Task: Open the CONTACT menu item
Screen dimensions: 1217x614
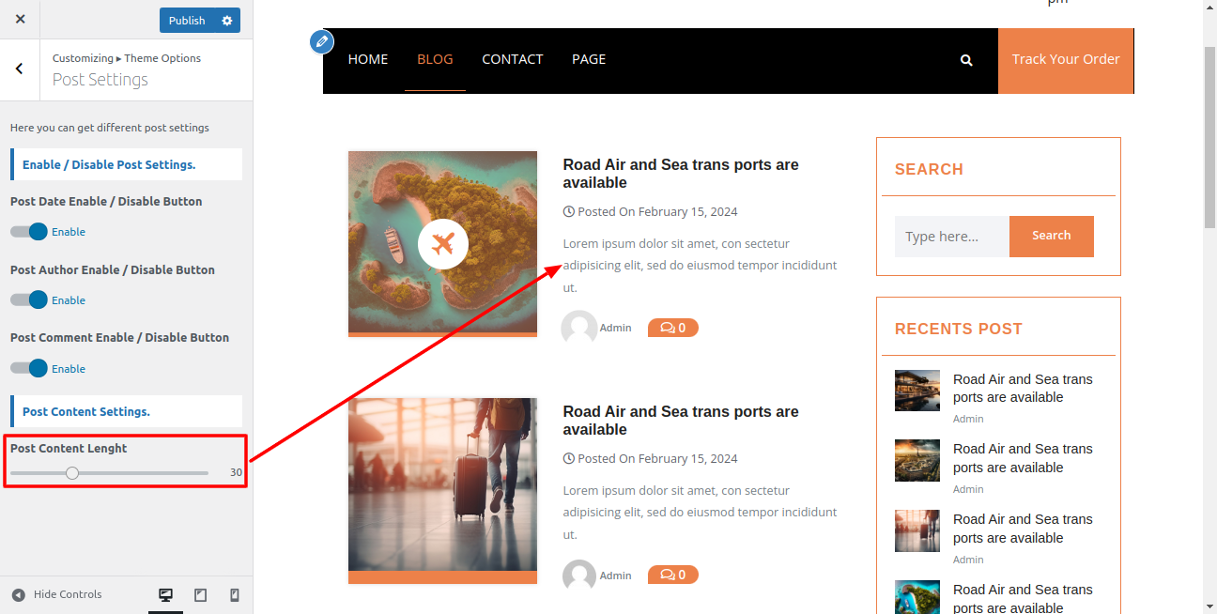Action: 512,59
